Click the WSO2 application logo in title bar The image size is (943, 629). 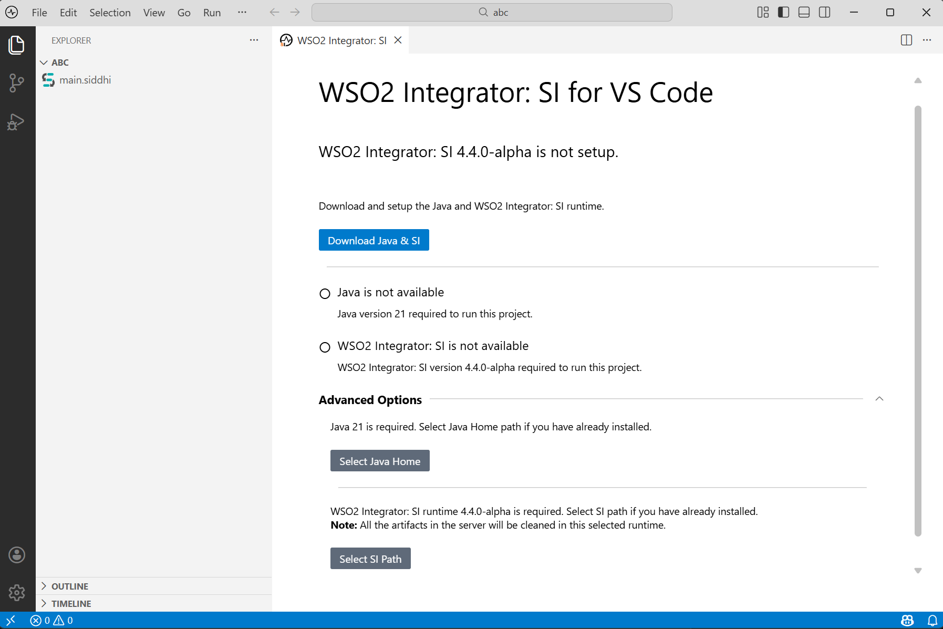(x=12, y=12)
